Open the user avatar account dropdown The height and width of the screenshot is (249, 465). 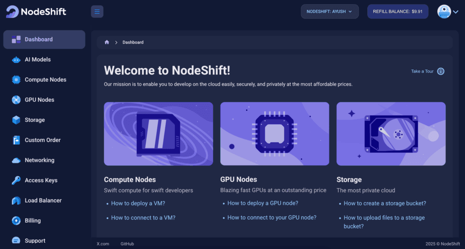(448, 12)
